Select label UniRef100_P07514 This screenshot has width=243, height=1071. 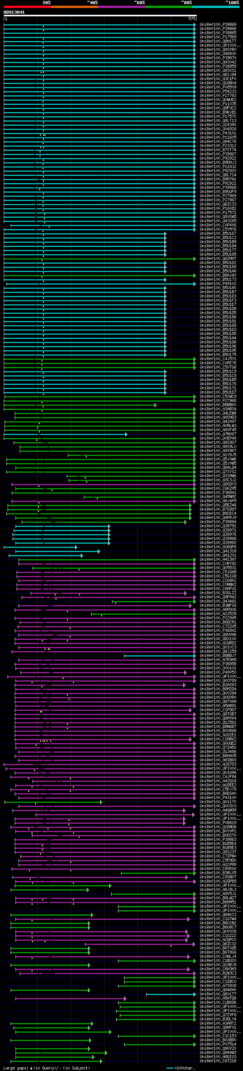[x=218, y=1044]
